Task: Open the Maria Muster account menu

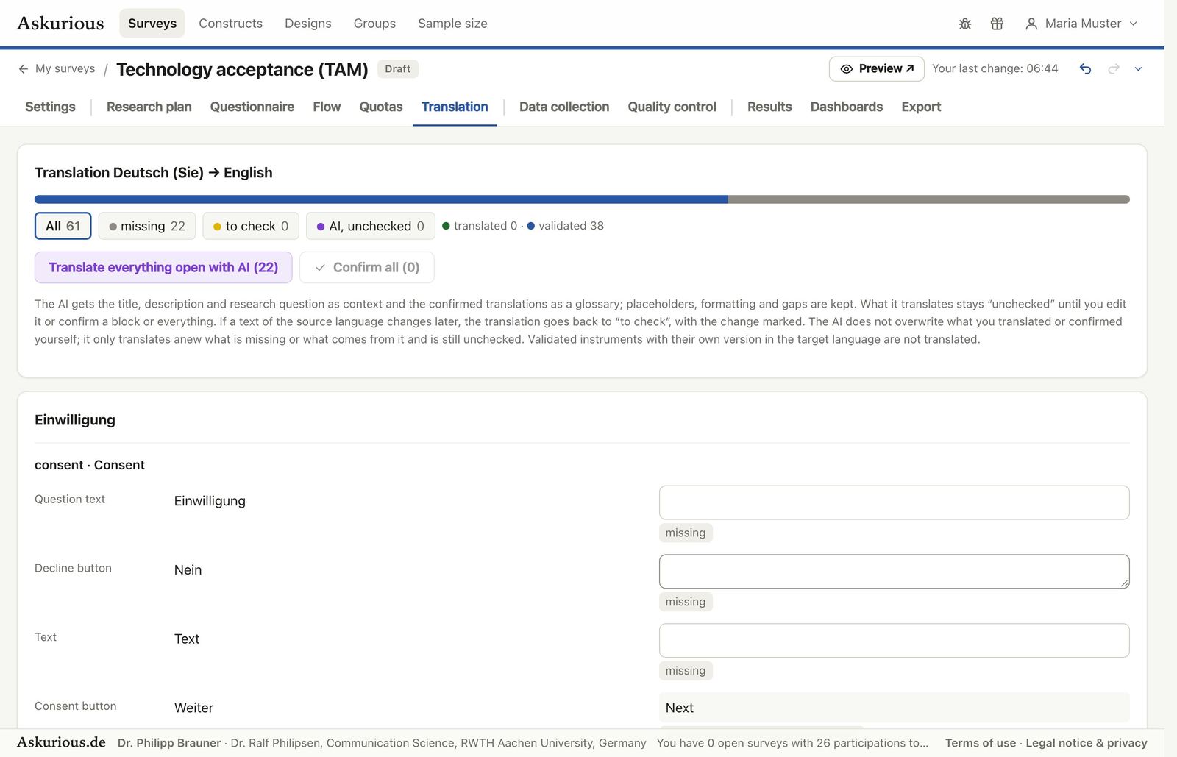Action: [x=1081, y=24]
